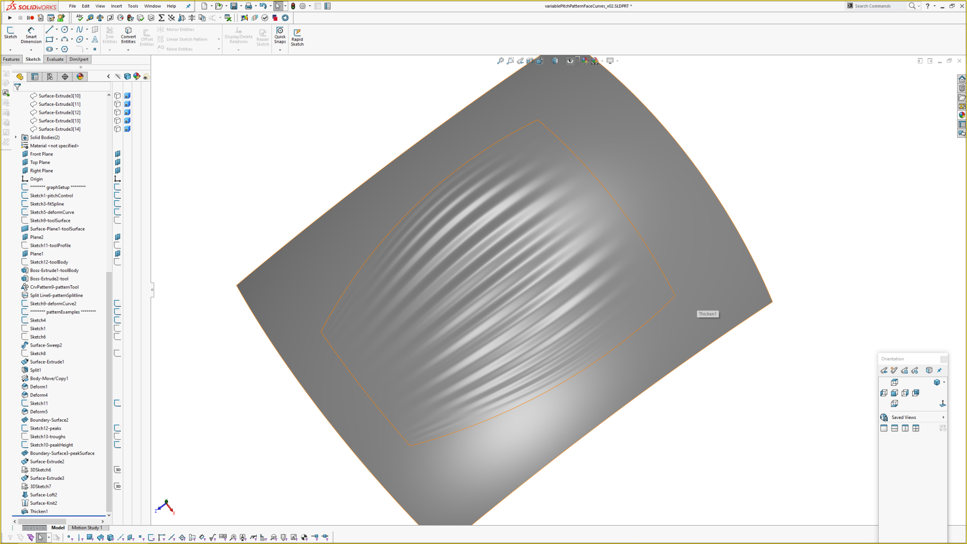Toggle the View Selector cube in Orientation

coord(929,370)
